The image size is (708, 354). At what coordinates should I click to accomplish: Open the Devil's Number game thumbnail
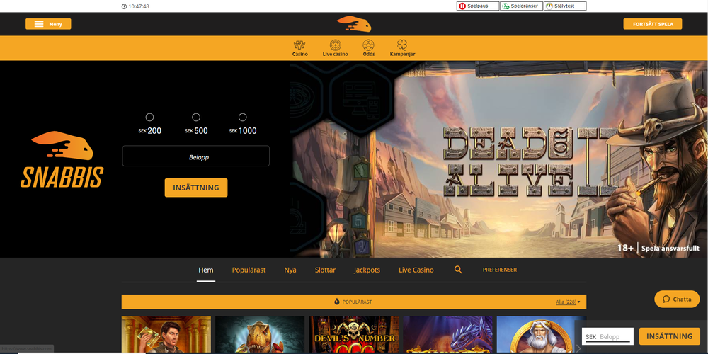point(354,335)
